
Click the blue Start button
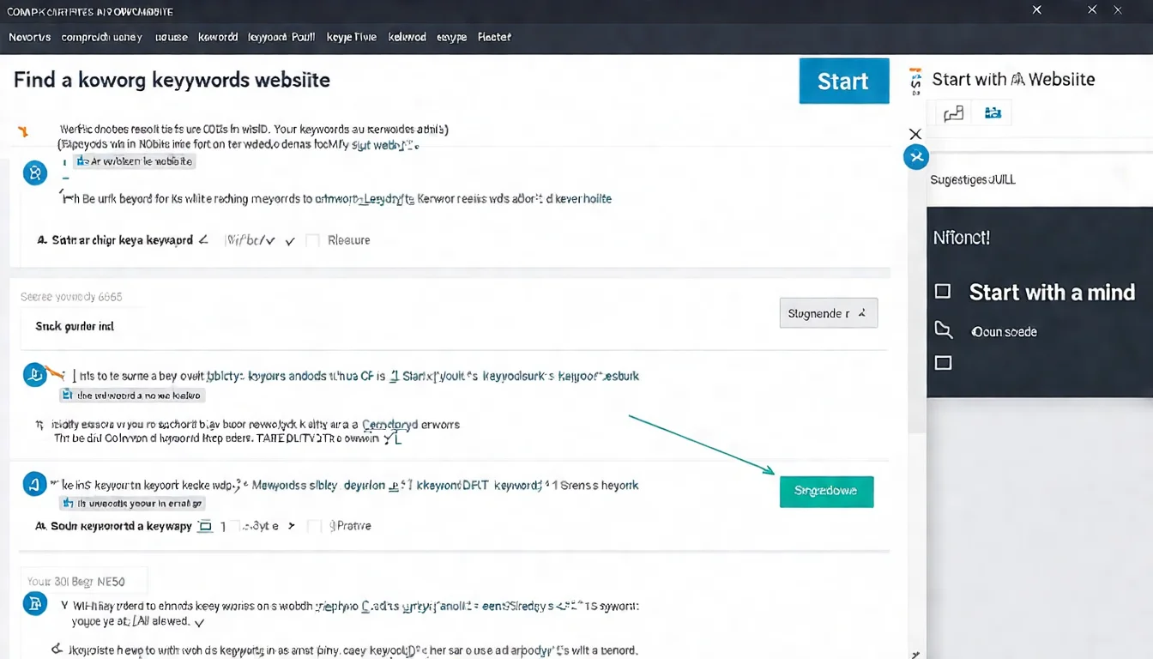pos(843,82)
